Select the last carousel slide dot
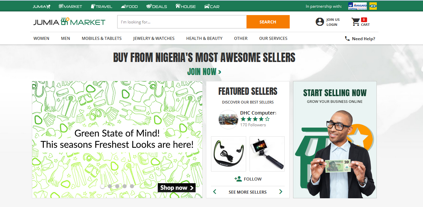Image resolution: width=423 pixels, height=207 pixels. [132, 186]
